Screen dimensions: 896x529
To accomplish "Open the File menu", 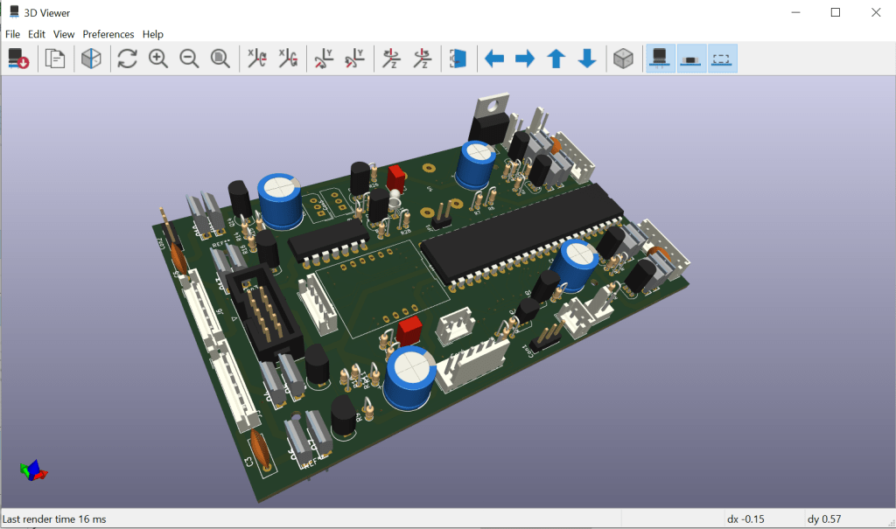I will click(12, 34).
